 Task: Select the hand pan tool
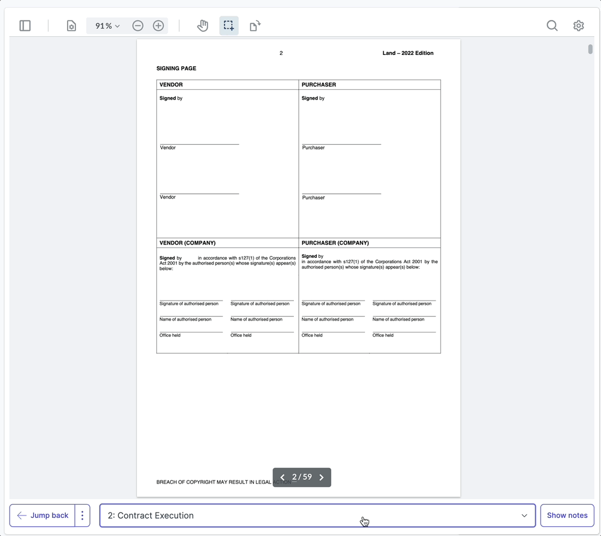[x=203, y=26]
